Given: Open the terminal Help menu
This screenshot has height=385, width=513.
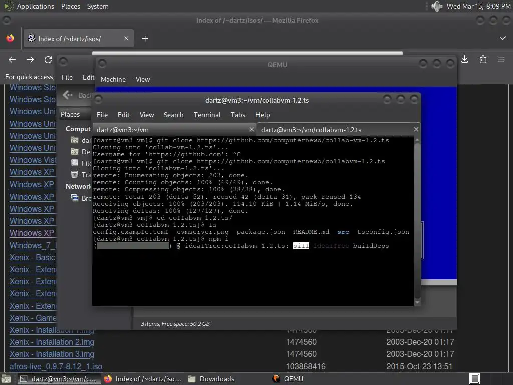Looking at the screenshot, I should [263, 115].
